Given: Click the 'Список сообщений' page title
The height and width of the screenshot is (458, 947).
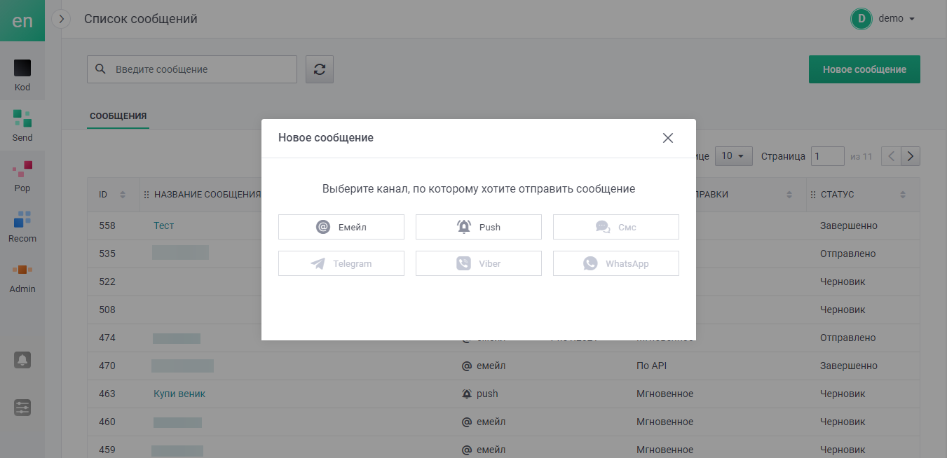Looking at the screenshot, I should [141, 19].
